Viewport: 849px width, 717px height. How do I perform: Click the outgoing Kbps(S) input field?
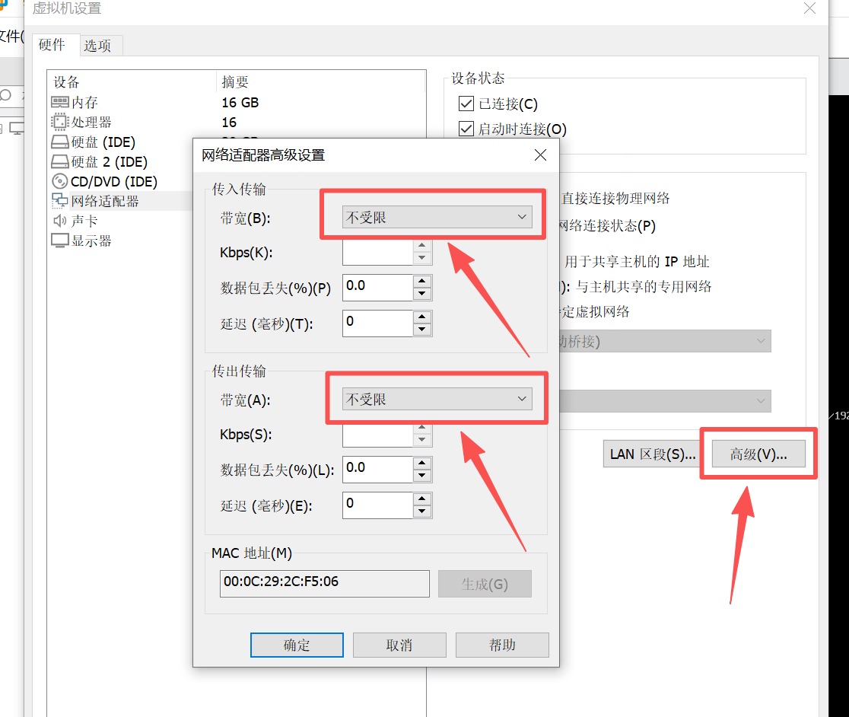(x=377, y=435)
